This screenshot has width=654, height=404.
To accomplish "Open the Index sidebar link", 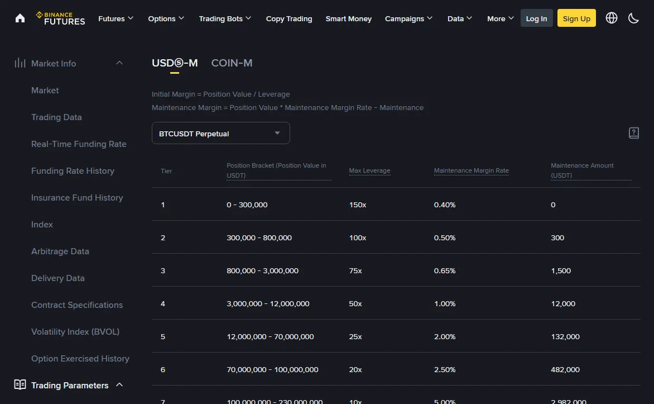I will tap(42, 225).
